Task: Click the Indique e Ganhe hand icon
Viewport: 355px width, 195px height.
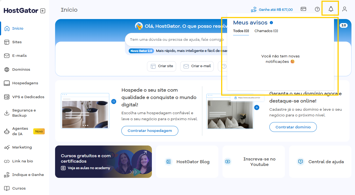Action: tap(7, 175)
